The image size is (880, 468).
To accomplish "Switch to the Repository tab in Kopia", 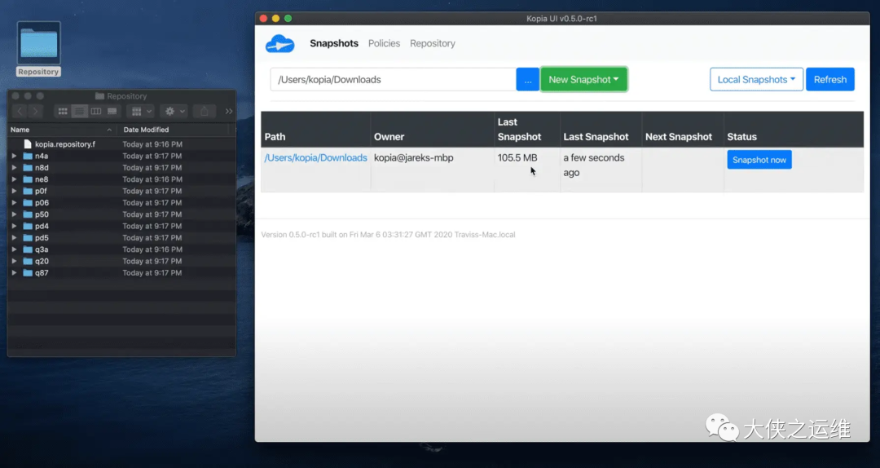I will coord(432,43).
